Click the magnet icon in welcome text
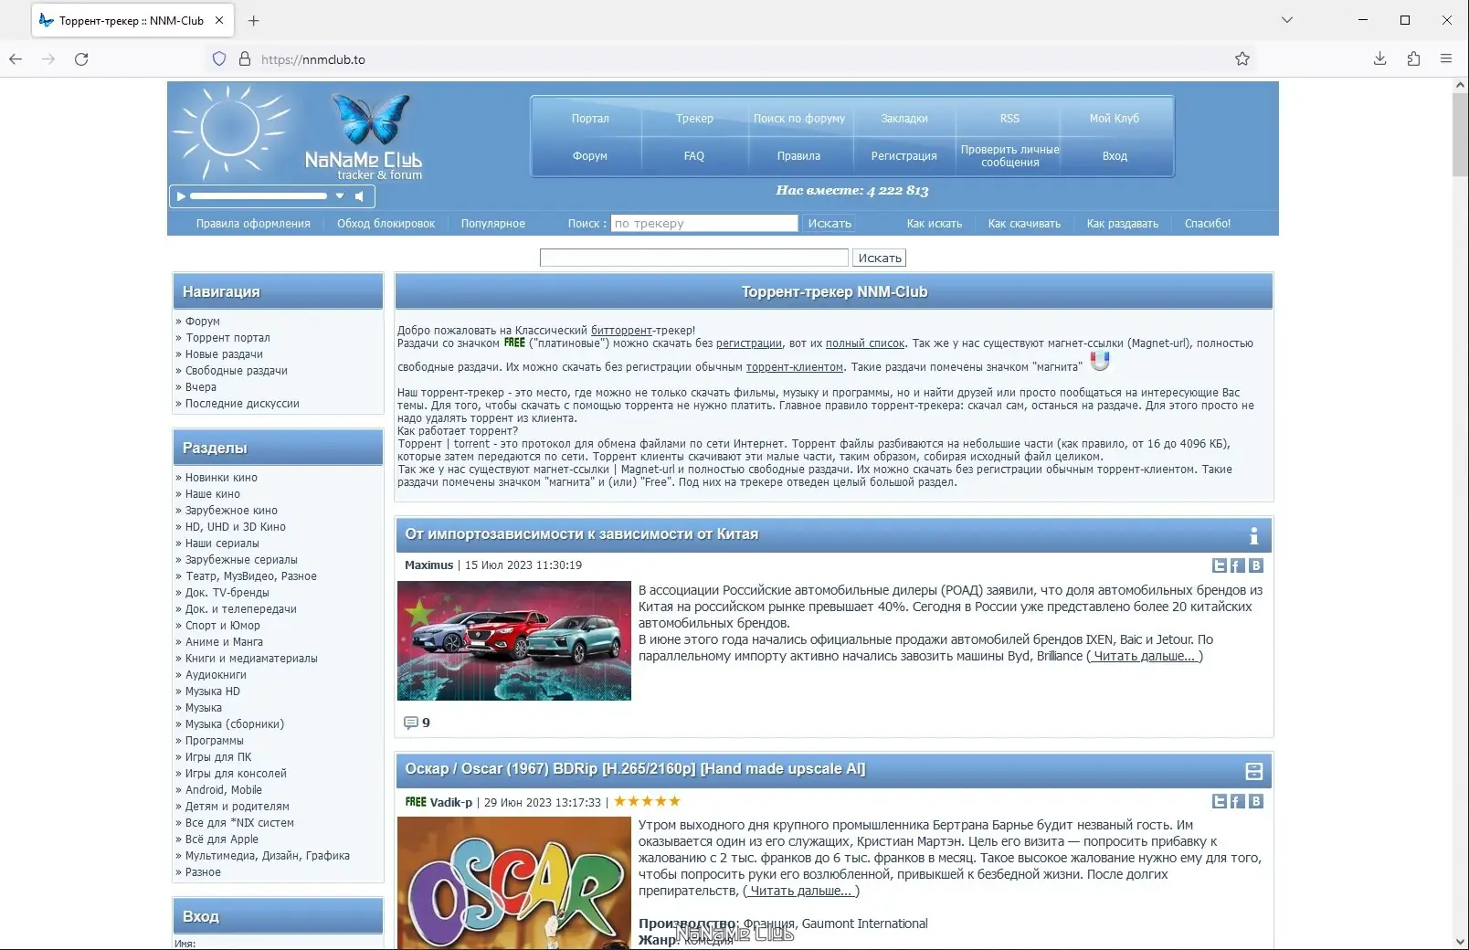This screenshot has height=950, width=1469. click(x=1100, y=361)
